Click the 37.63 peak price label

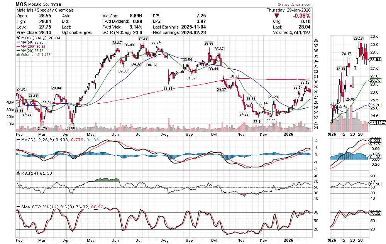tap(143, 39)
